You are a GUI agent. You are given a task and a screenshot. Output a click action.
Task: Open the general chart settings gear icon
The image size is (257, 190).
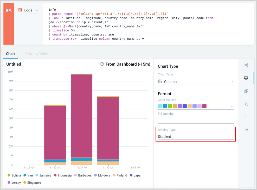pyautogui.click(x=246, y=65)
